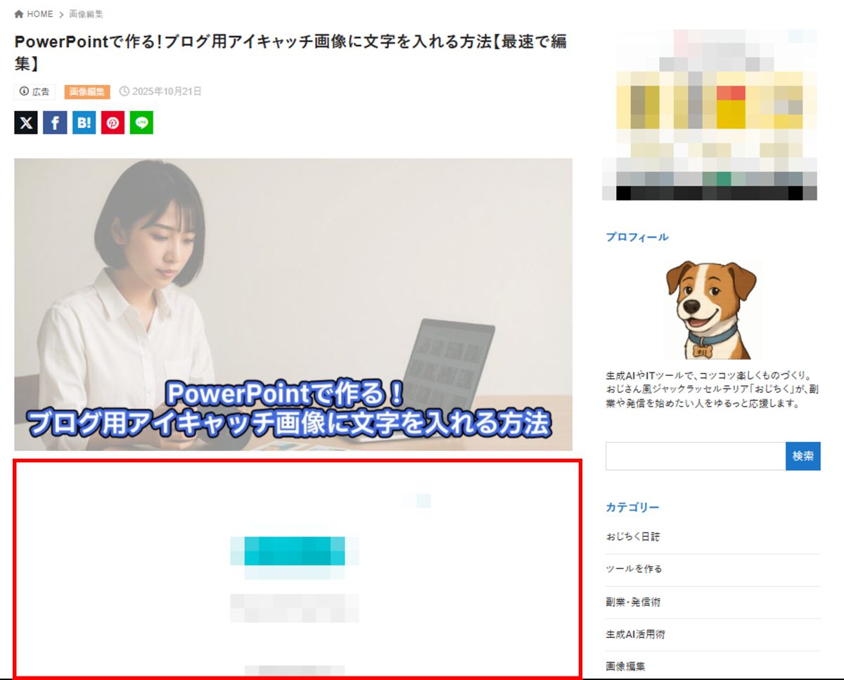The image size is (844, 680).
Task: Open the 副業・発信術 category
Action: pos(633,602)
